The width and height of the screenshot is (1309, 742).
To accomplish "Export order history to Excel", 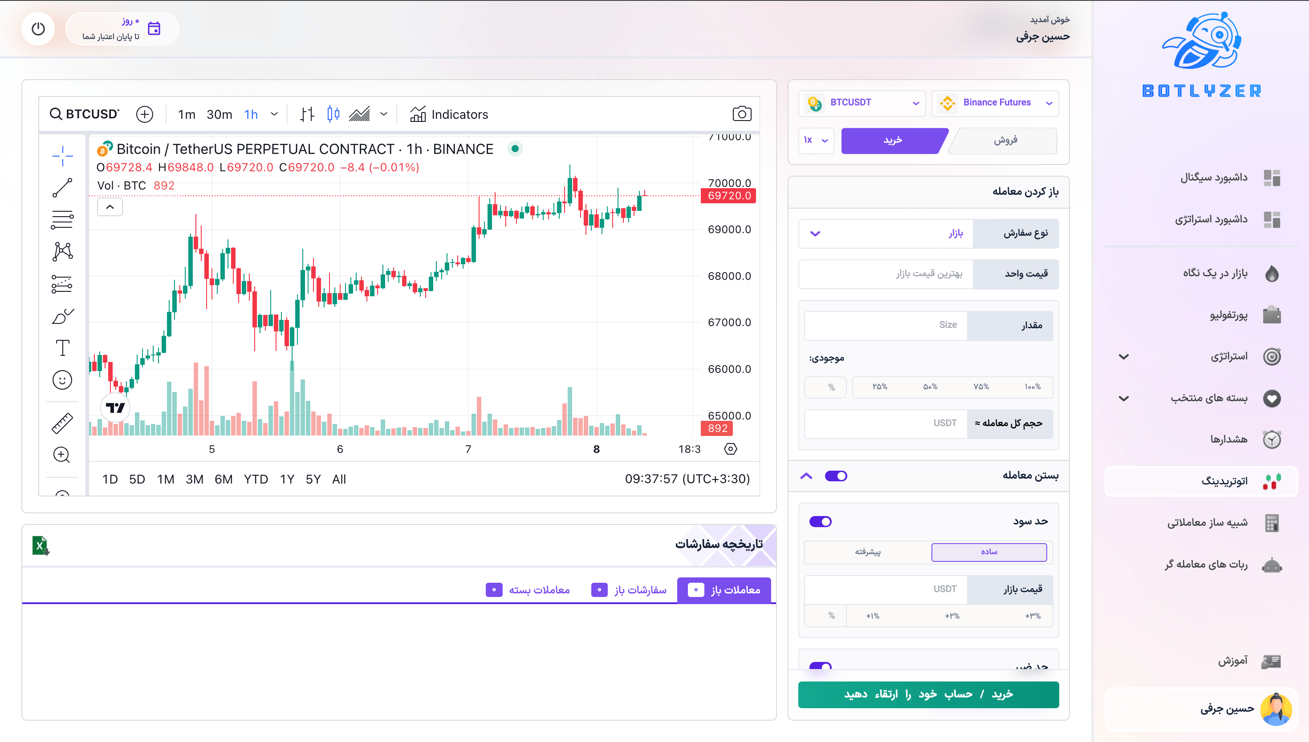I will [x=41, y=545].
